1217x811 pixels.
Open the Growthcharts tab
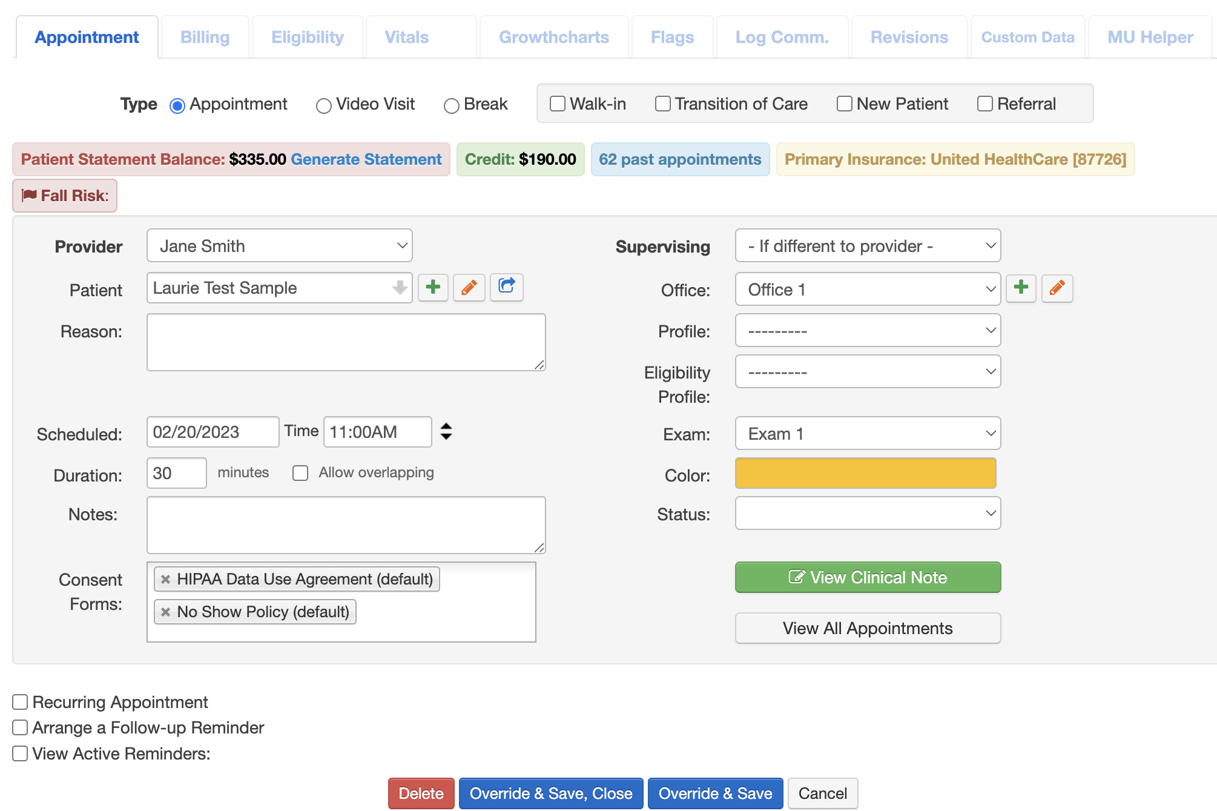554,37
